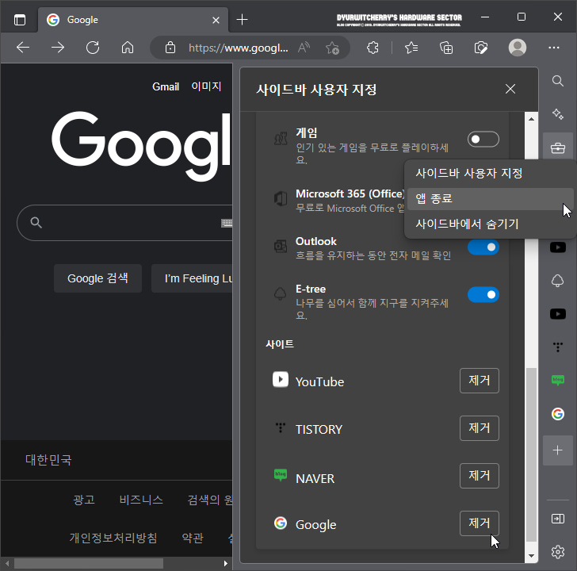The height and width of the screenshot is (571, 577).
Task: Click the TISTORY site entry label
Action: tap(319, 429)
